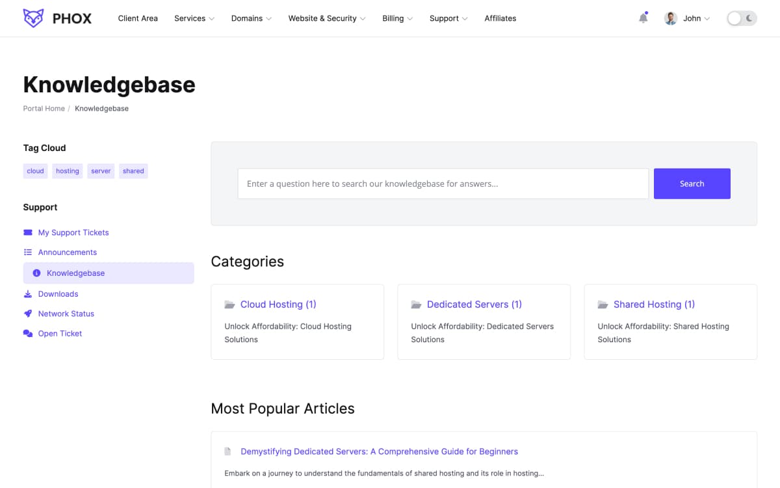Image resolution: width=780 pixels, height=488 pixels.
Task: Expand the Services dropdown menu
Action: [194, 18]
